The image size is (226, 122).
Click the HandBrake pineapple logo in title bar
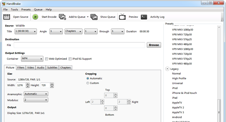pos(4,4)
